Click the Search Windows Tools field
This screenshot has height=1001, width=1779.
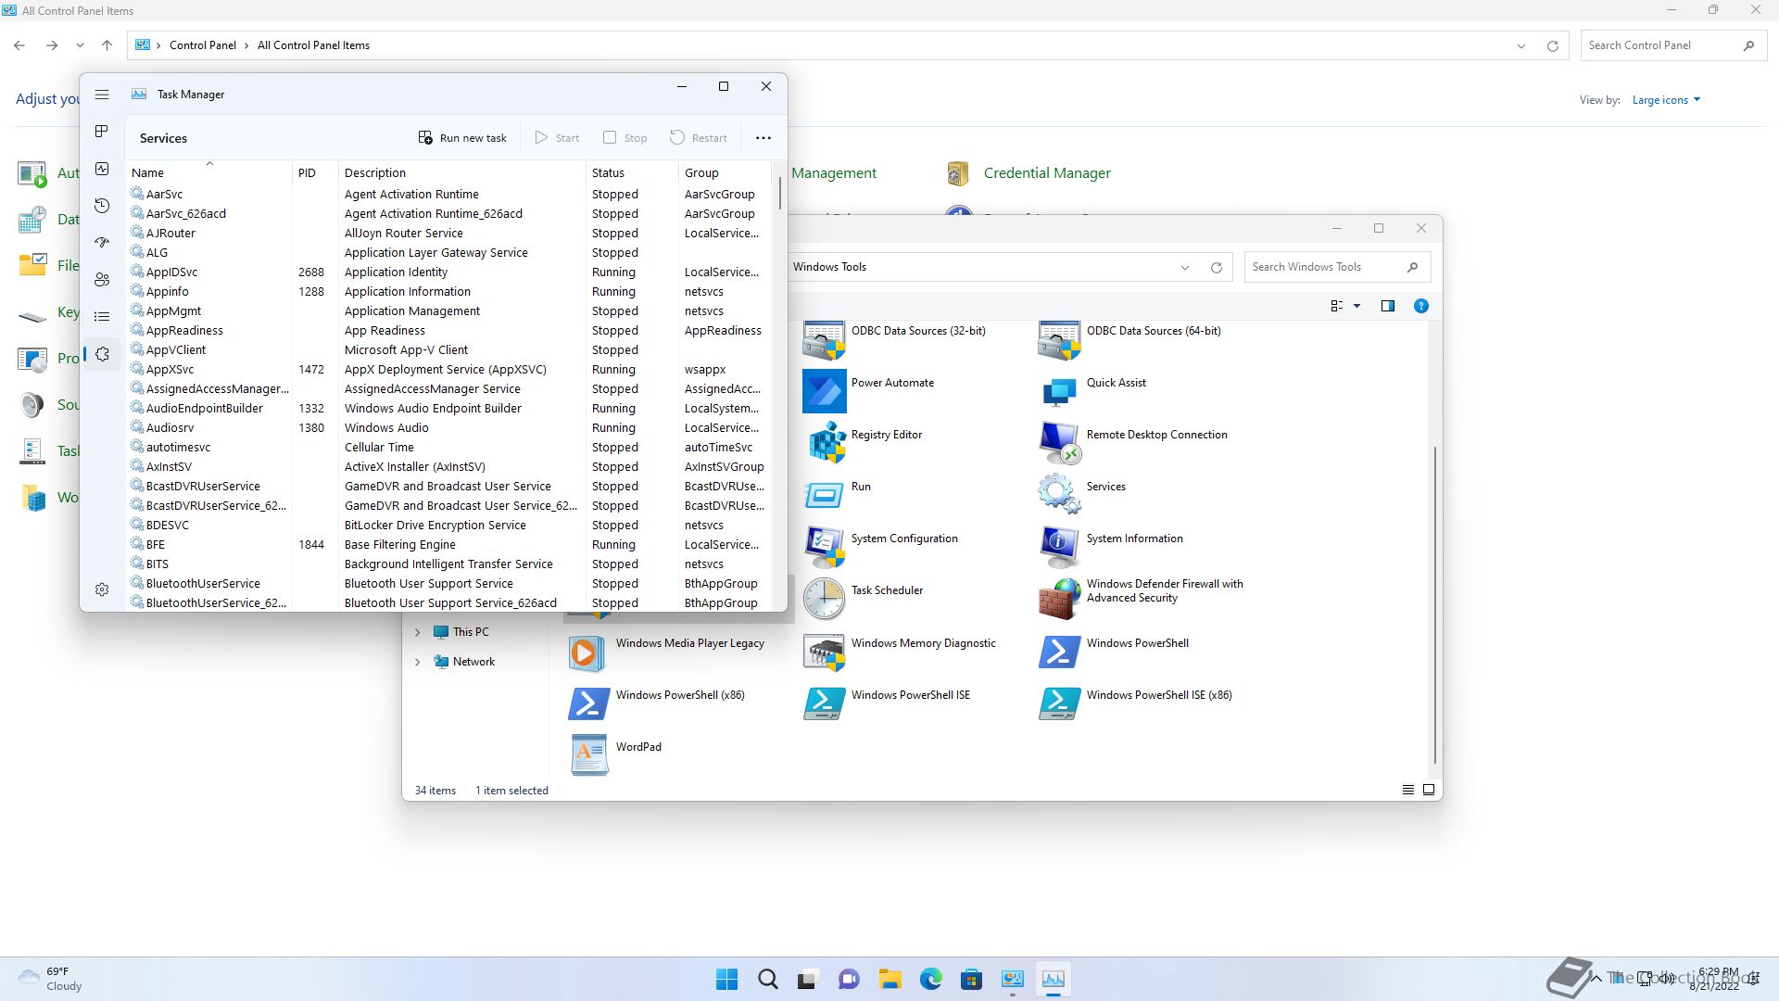pos(1337,267)
